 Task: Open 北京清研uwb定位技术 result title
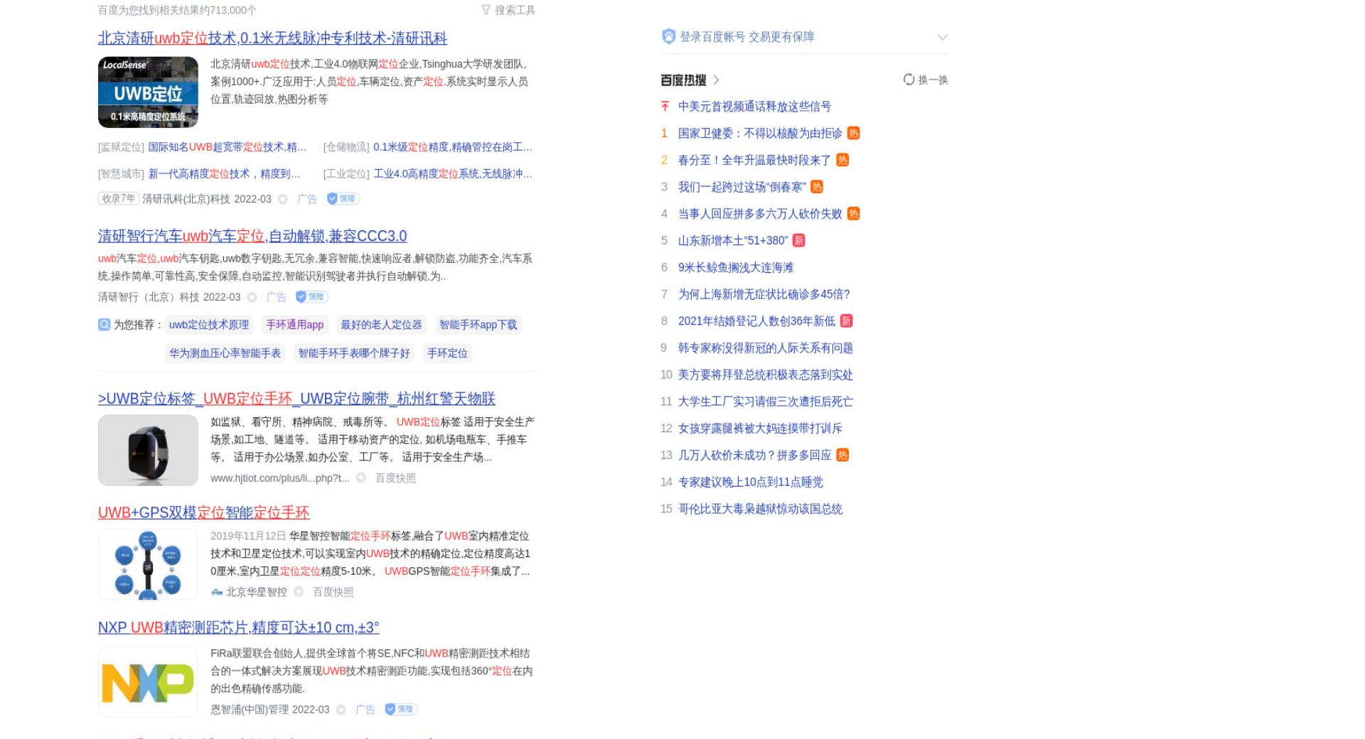272,38
